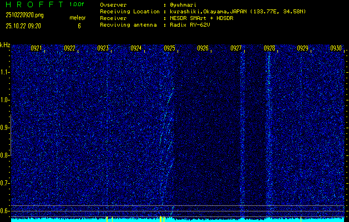Click the 0927 time marker

click(x=236, y=48)
